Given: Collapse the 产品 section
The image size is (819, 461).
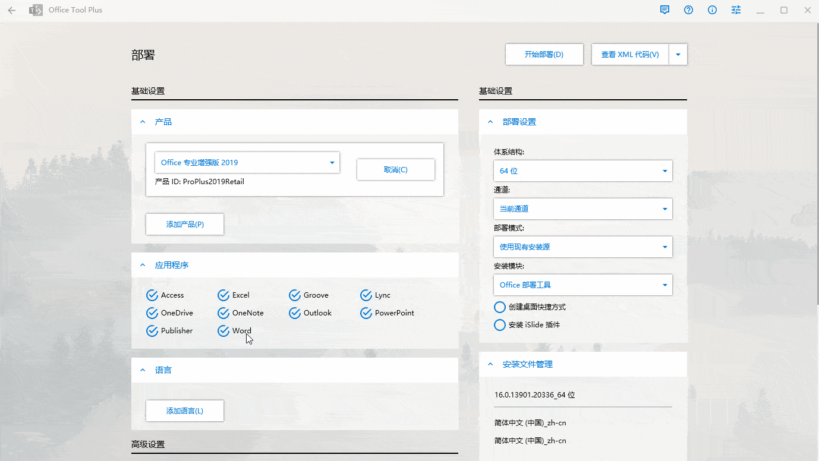Looking at the screenshot, I should pos(143,122).
